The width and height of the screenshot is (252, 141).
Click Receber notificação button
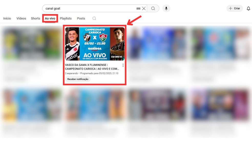click(x=78, y=79)
